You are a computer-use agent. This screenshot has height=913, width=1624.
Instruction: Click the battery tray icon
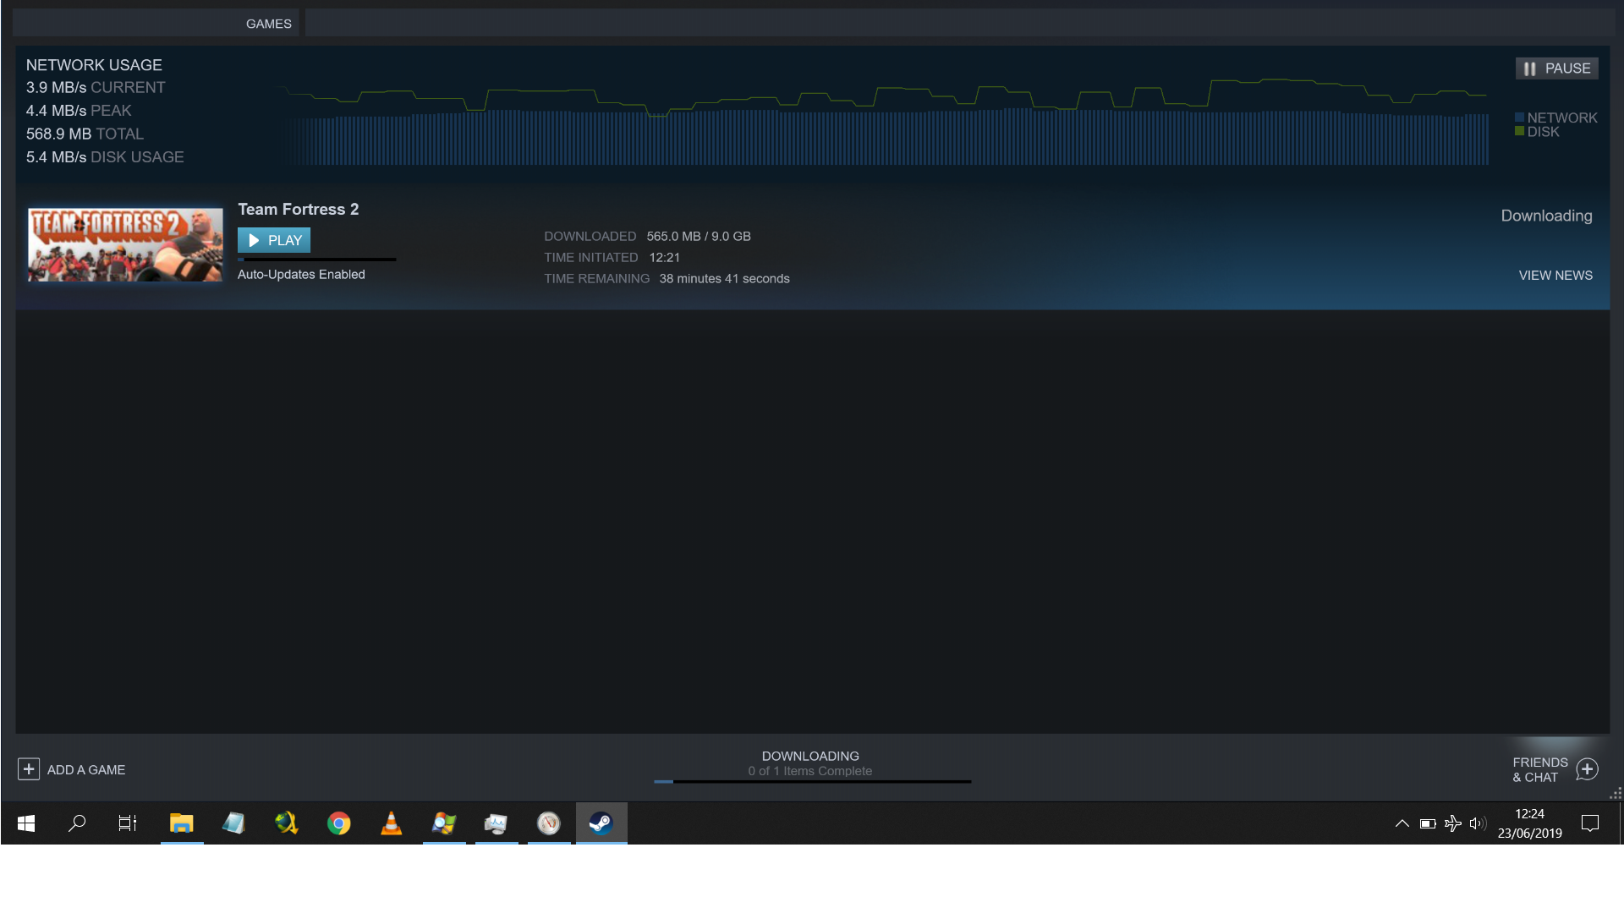click(x=1428, y=823)
